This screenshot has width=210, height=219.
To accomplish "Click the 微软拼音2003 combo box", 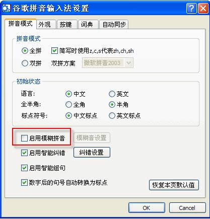I will click(x=108, y=63).
